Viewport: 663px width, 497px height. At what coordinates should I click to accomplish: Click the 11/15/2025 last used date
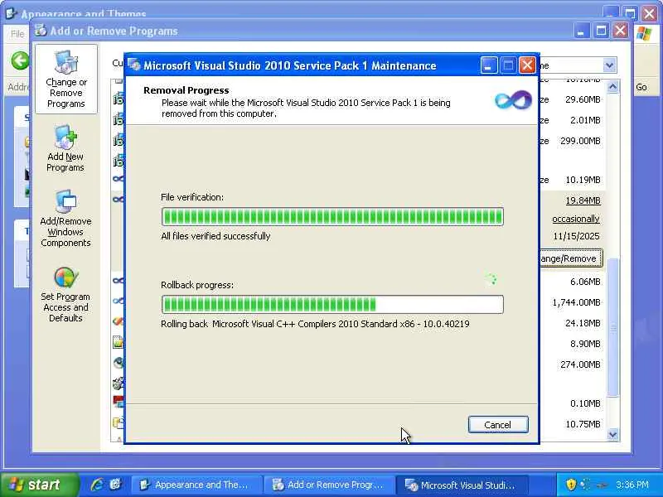[576, 236]
